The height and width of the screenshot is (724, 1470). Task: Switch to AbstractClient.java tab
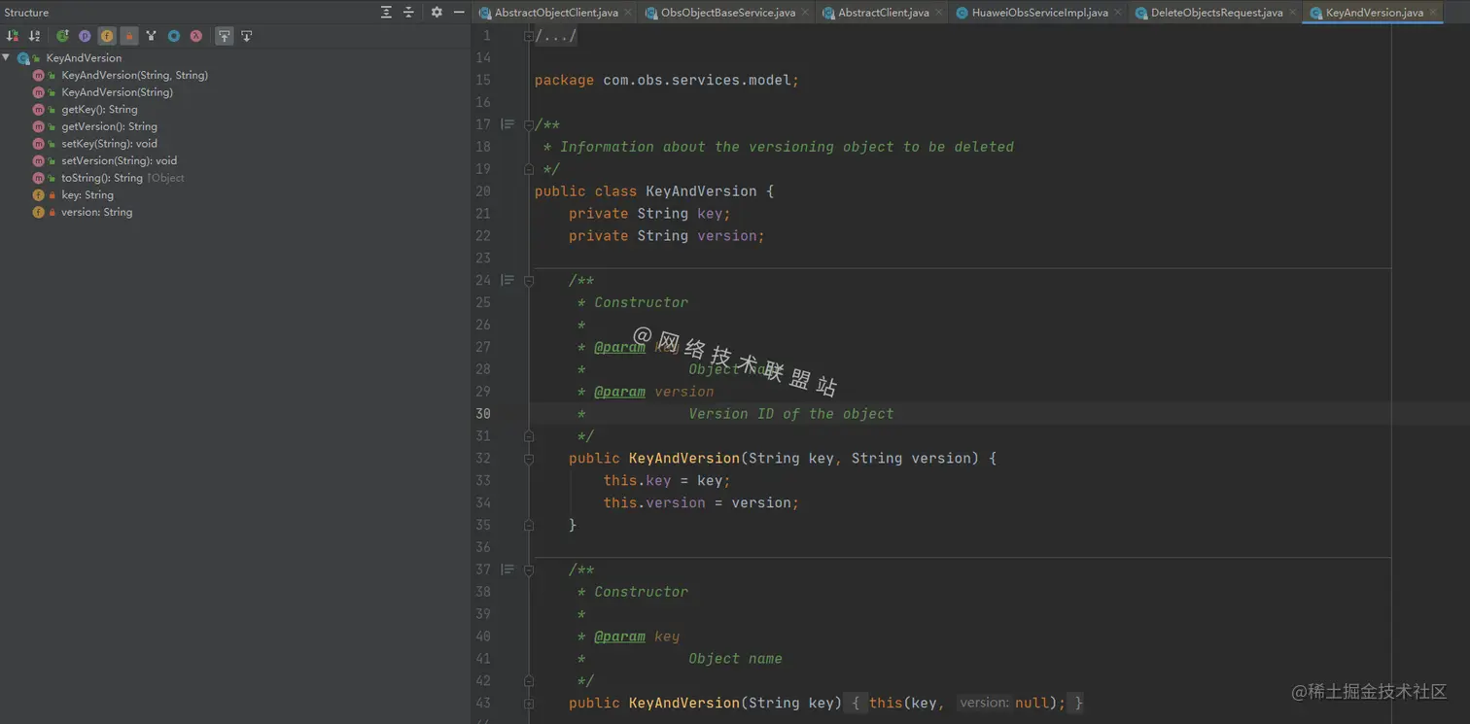(883, 13)
